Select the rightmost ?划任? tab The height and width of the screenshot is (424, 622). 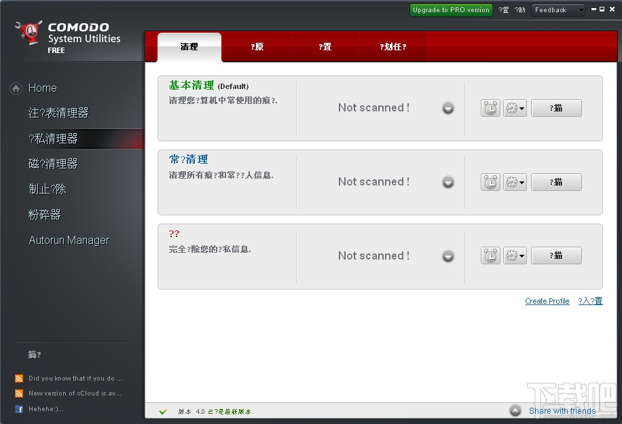(392, 46)
